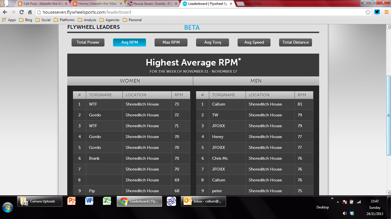Show the Max RPM leaderboard

pyautogui.click(x=171, y=42)
